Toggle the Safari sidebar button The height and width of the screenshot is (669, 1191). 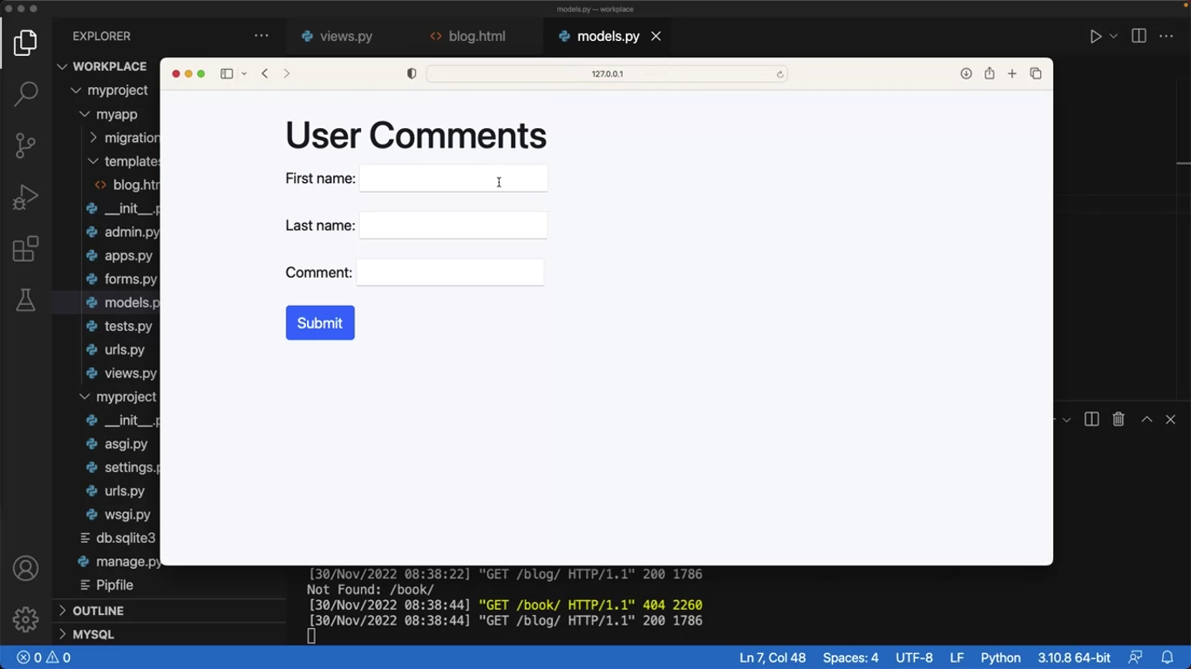click(x=227, y=74)
